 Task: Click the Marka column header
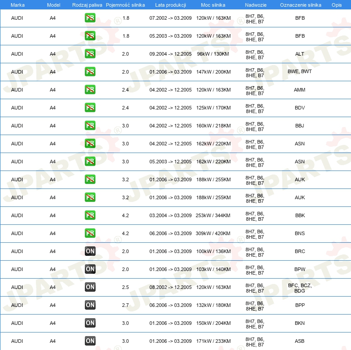point(17,4)
